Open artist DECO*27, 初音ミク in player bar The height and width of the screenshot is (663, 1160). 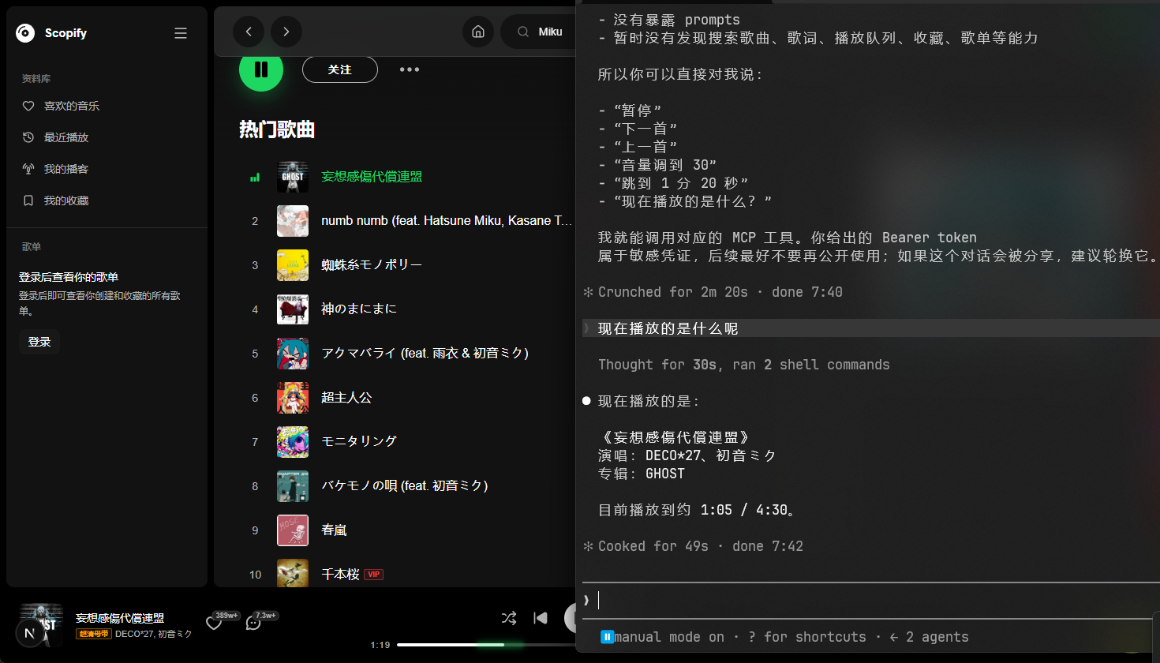154,634
